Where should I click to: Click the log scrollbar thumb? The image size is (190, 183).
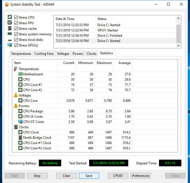coord(178,34)
